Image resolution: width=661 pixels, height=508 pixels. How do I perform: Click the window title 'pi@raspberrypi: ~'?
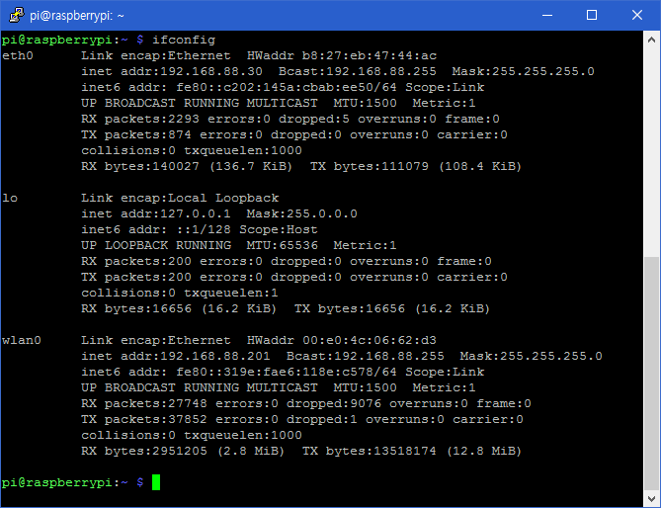tap(77, 16)
